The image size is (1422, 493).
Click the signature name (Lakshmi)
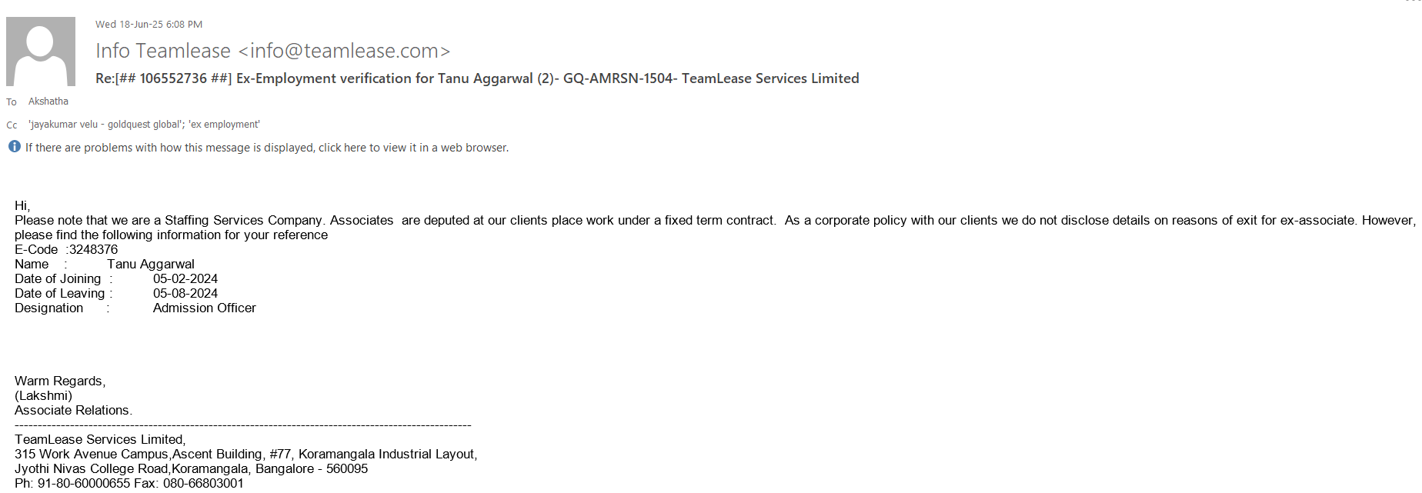pyautogui.click(x=43, y=396)
